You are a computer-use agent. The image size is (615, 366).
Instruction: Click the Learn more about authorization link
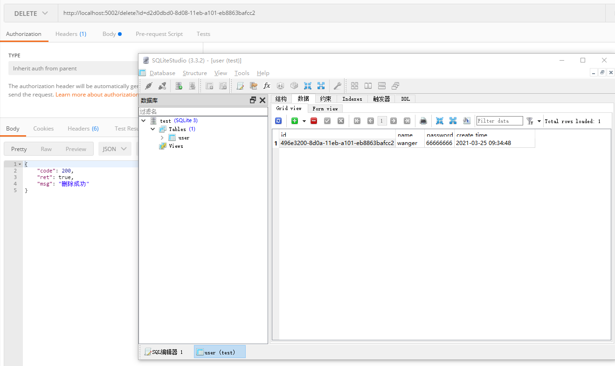[x=97, y=95]
